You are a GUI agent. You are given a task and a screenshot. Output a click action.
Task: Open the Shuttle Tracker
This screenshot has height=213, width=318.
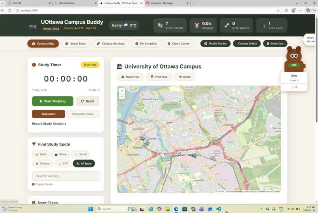tap(215, 43)
